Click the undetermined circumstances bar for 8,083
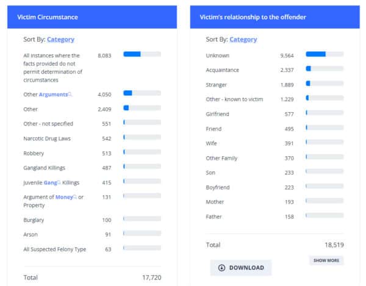 point(142,54)
